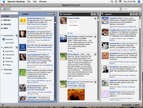Refresh the HOME column
143x108 pixels.
[x=49, y=14]
